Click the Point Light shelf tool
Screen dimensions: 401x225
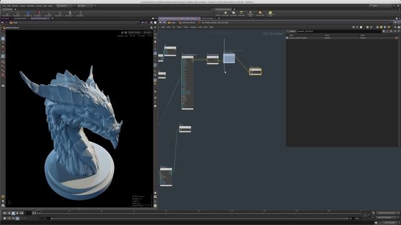click(226, 13)
